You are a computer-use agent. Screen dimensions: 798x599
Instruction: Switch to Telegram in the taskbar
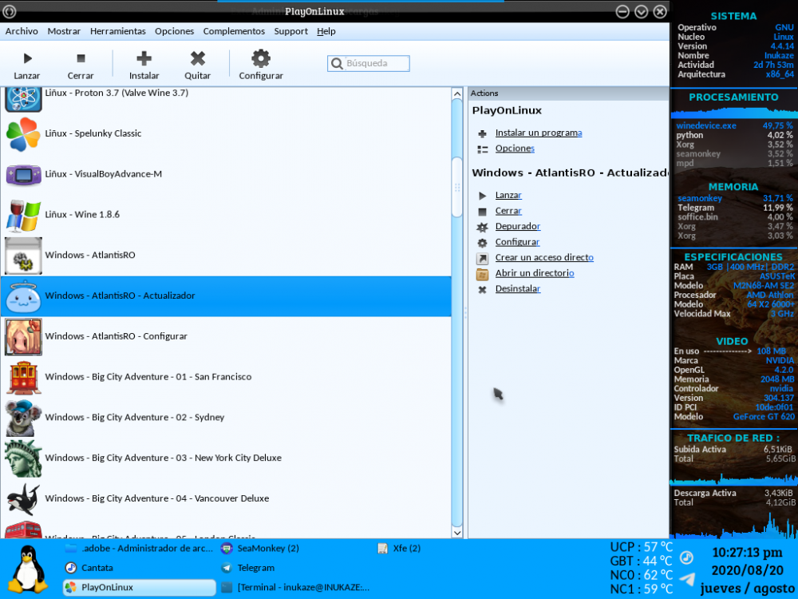click(255, 568)
